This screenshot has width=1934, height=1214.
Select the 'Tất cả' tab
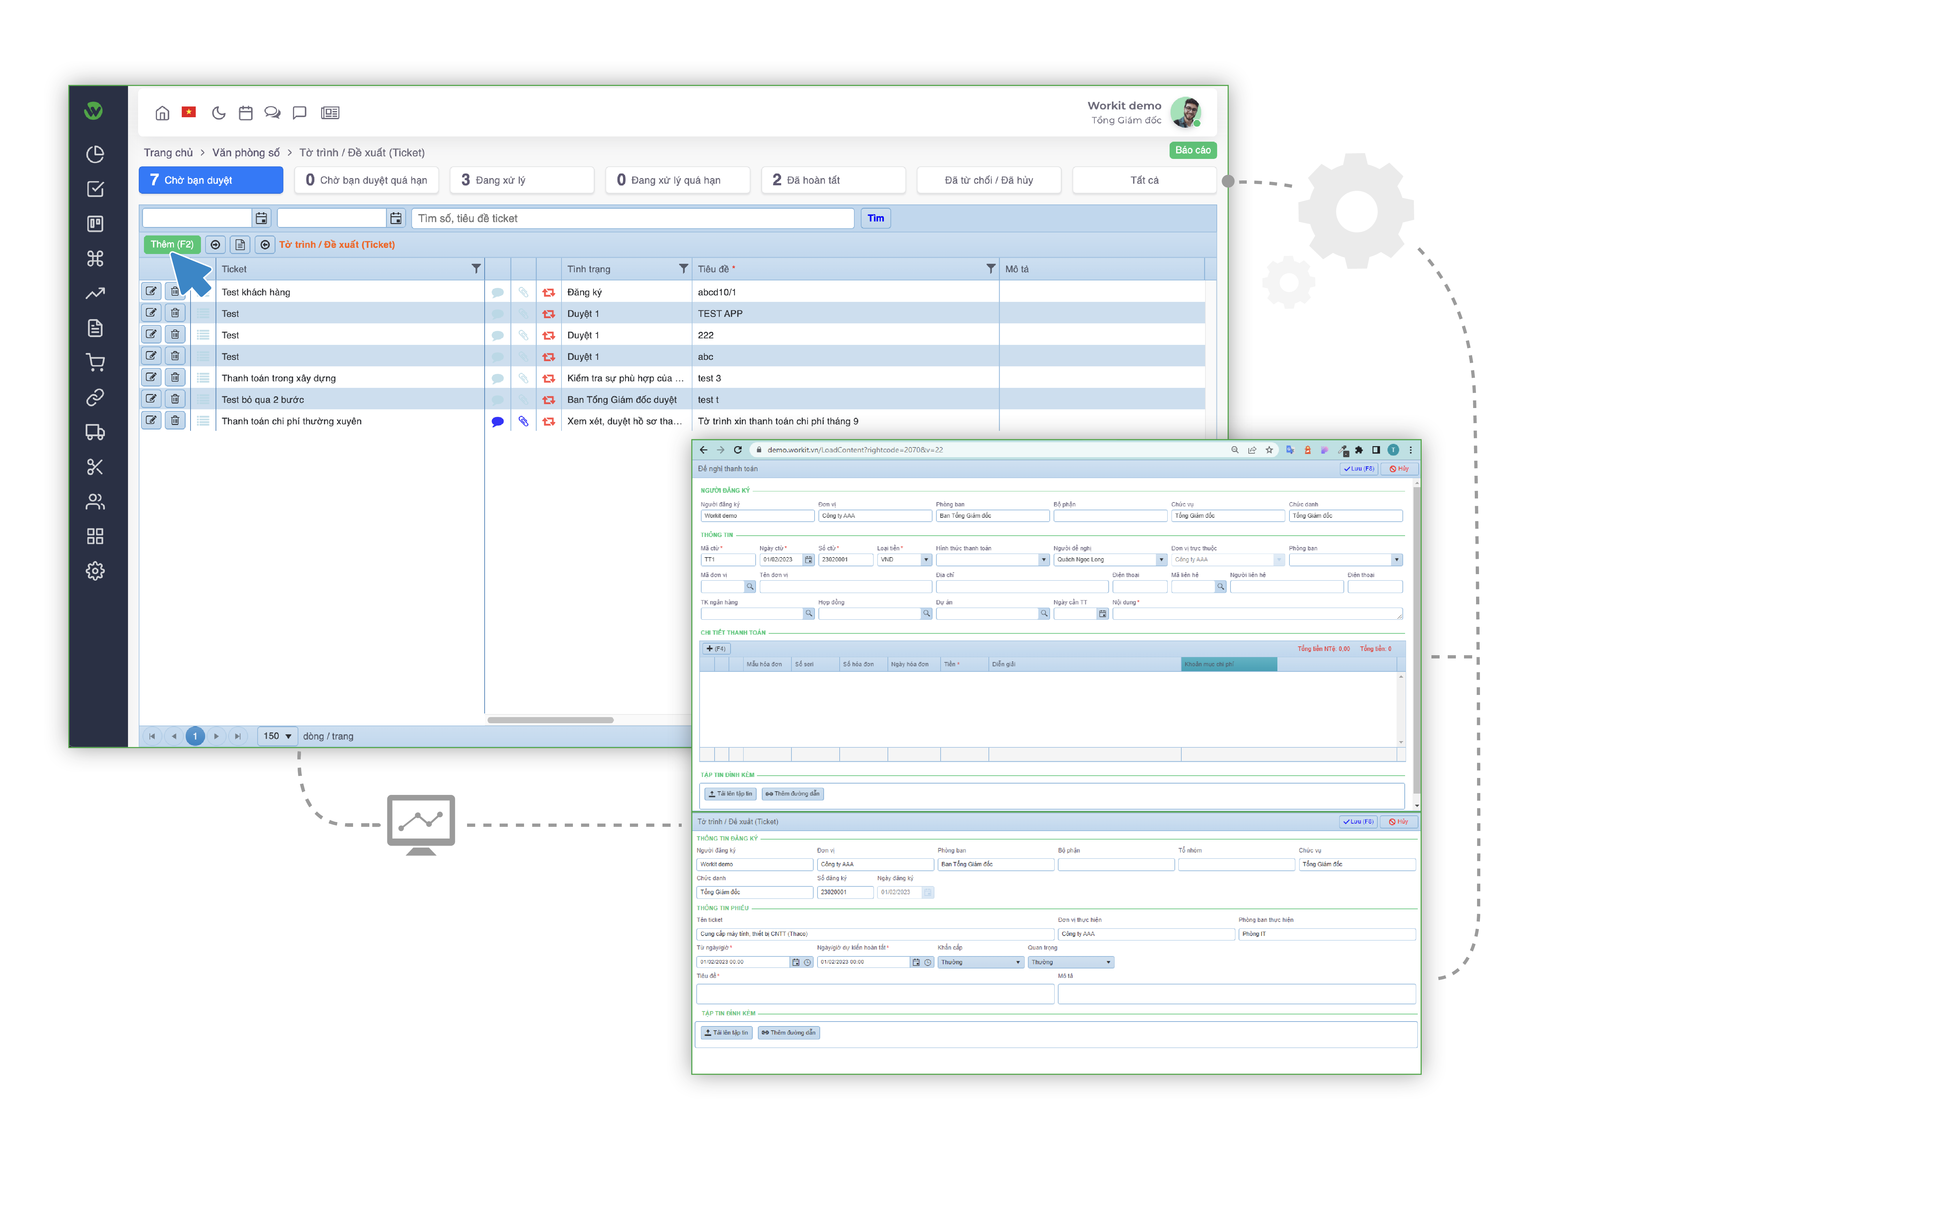pyautogui.click(x=1145, y=180)
